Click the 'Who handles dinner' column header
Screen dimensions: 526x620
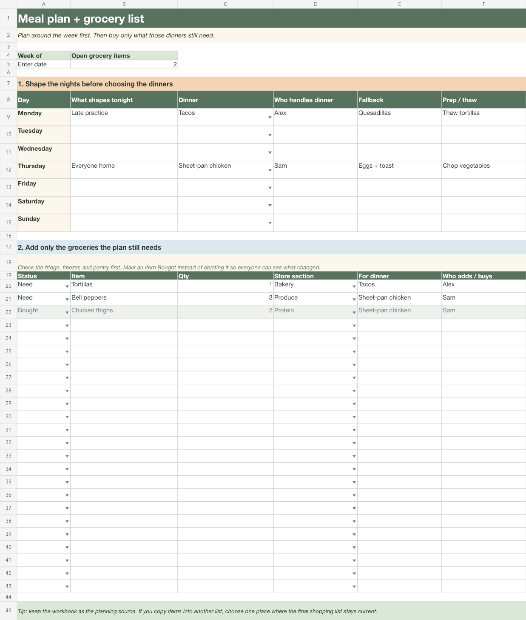(x=316, y=100)
